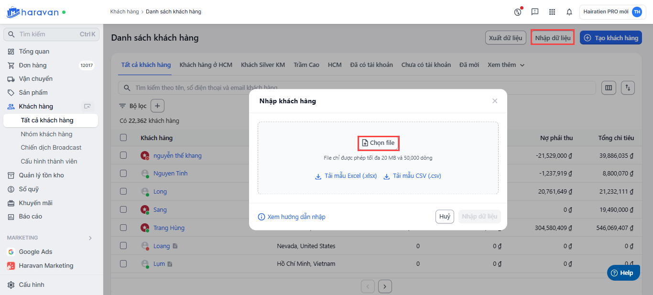Switch to Khách hàng ở HCM tab
The height and width of the screenshot is (295, 653).
206,65
